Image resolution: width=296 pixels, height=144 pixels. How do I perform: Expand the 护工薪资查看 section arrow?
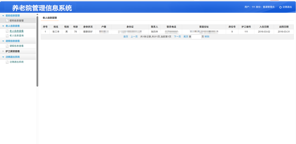click(x=3, y=51)
